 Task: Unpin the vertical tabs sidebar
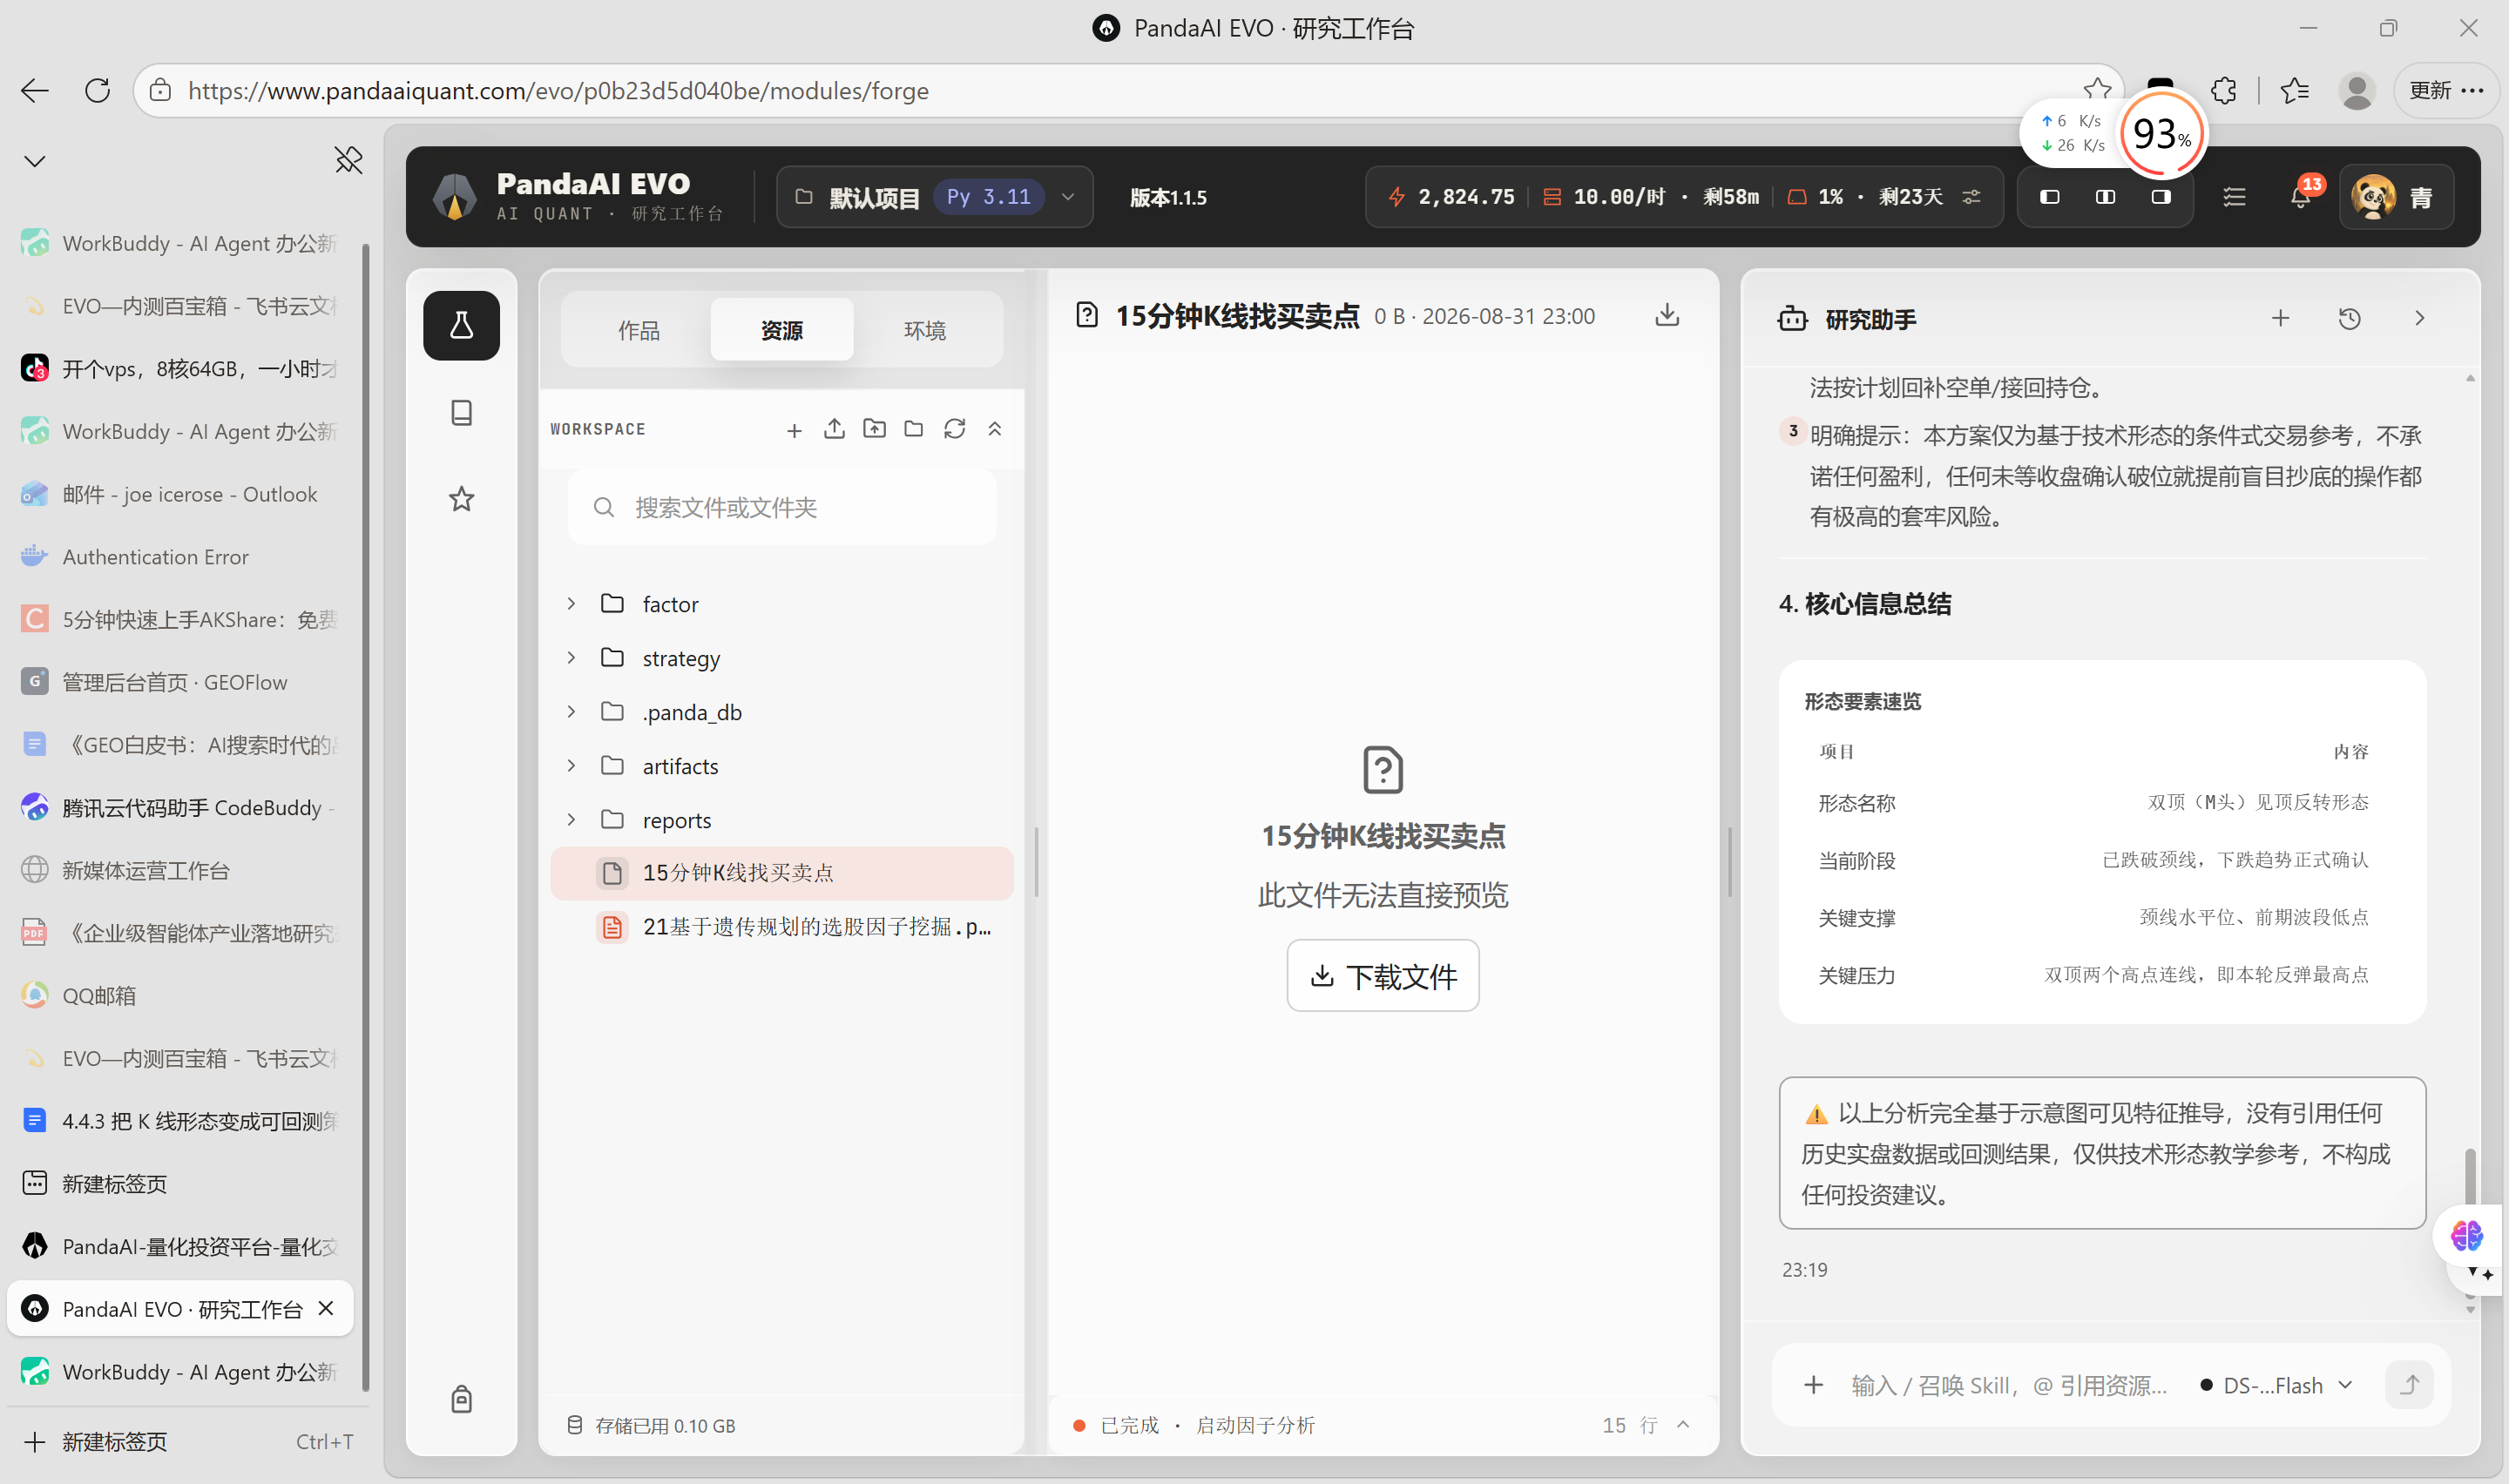pyautogui.click(x=348, y=160)
